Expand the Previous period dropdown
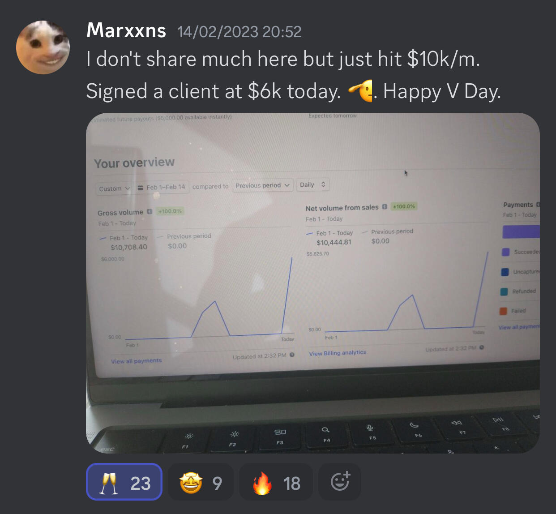Viewport: 556px width, 514px height. (x=262, y=185)
